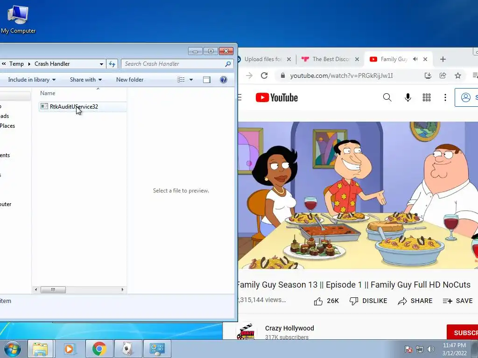Open YouTube settings three-dot menu
This screenshot has height=358, width=478.
click(445, 97)
